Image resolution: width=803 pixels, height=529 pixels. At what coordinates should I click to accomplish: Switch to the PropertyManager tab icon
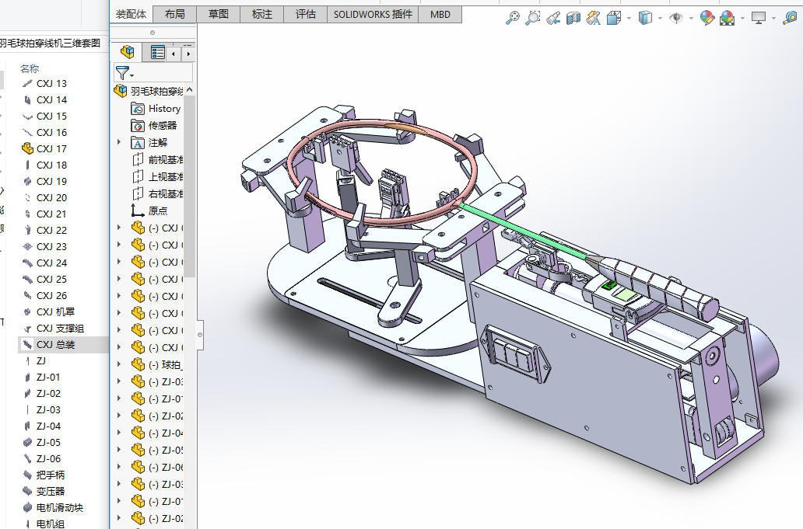tap(158, 53)
